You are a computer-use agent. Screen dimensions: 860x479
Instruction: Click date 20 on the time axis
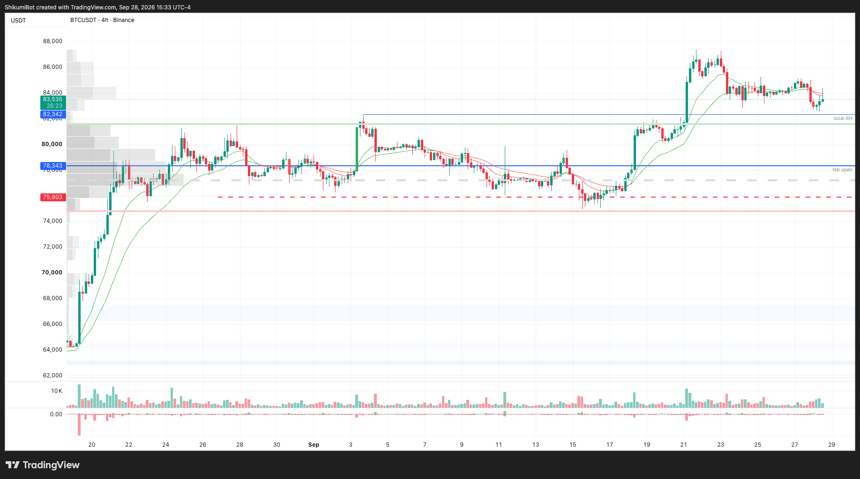click(92, 445)
